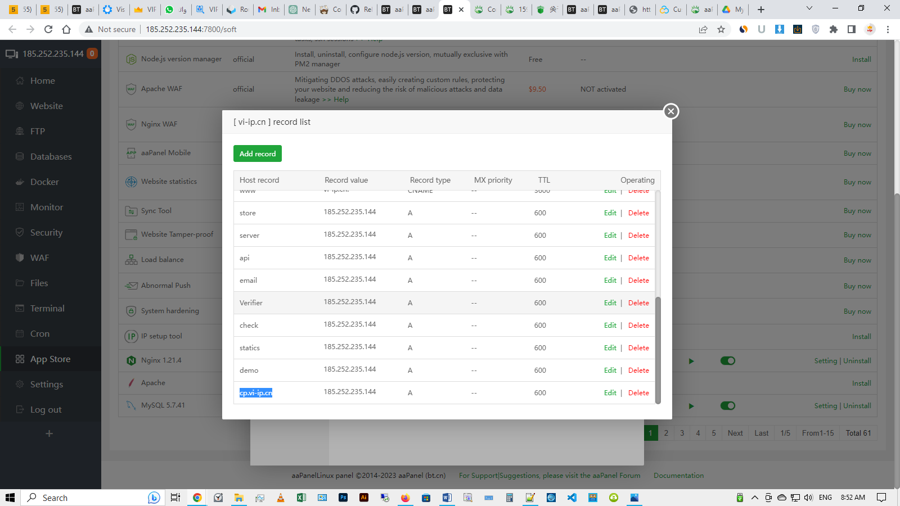Image resolution: width=900 pixels, height=506 pixels.
Task: Open the Terminal sidebar item
Action: 47,309
